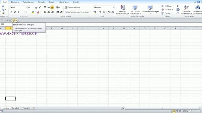Viewport: 202px width, 113px height.
Task: Apply percent style
Action: tap(100, 12)
